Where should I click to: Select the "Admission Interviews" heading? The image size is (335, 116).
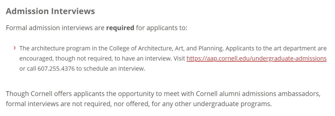pyautogui.click(x=50, y=11)
